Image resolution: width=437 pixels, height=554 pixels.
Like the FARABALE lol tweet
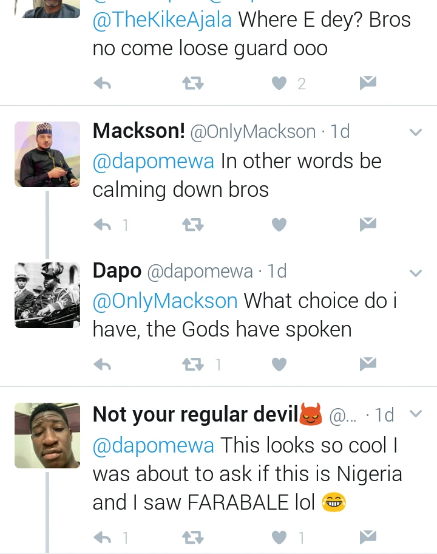pyautogui.click(x=279, y=538)
